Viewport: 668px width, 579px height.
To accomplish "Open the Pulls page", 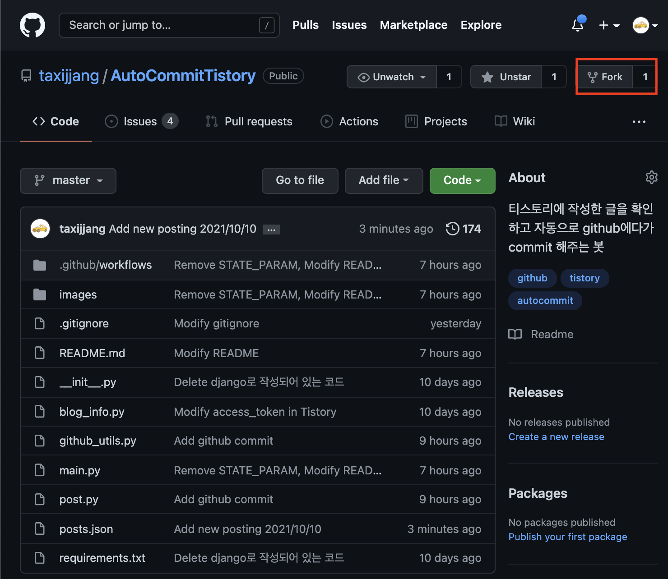I will (306, 25).
